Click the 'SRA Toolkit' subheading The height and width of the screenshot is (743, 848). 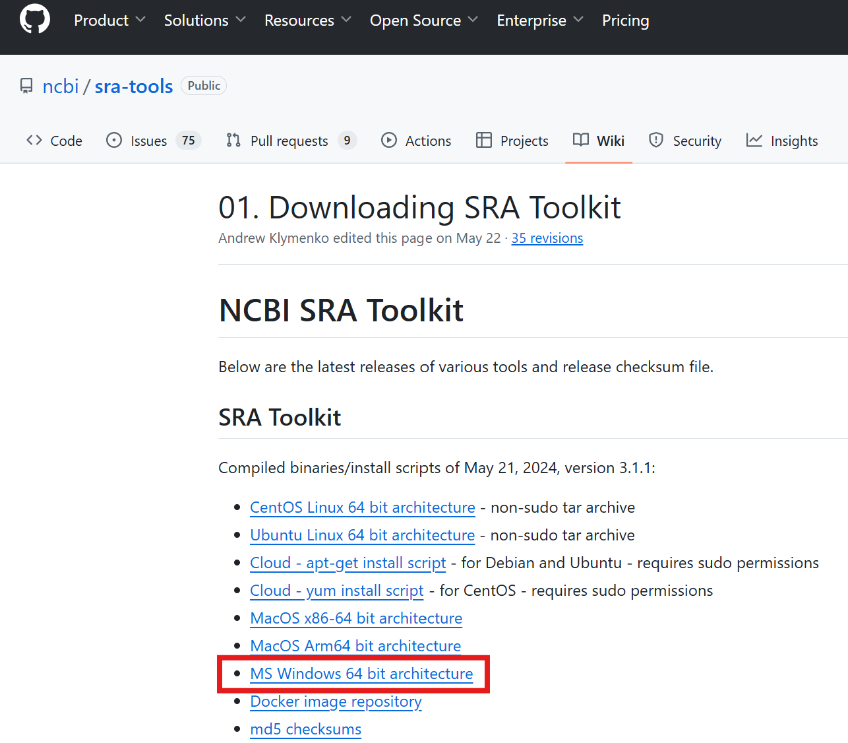(280, 418)
